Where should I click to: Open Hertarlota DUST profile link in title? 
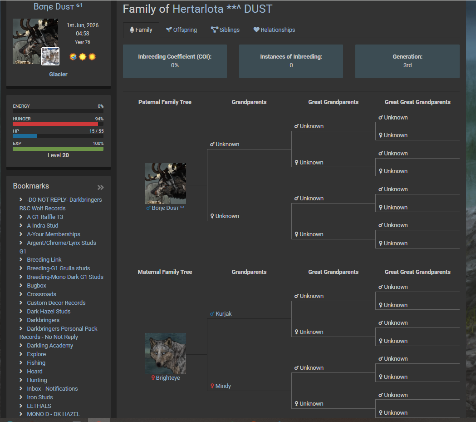pyautogui.click(x=222, y=9)
